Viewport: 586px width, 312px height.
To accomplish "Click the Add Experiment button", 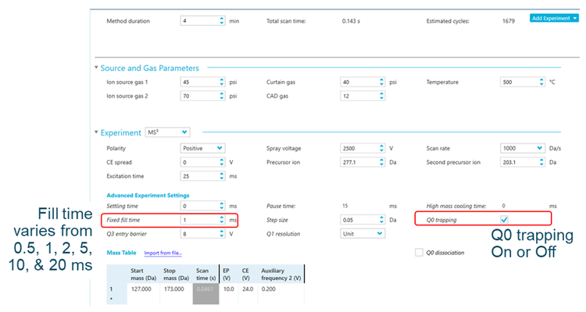I will (549, 18).
